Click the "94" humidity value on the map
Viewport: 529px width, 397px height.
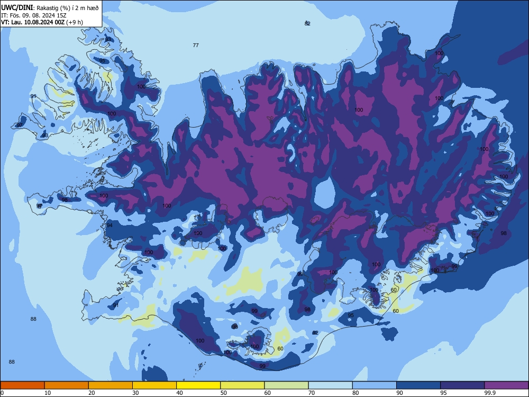(x=110, y=225)
